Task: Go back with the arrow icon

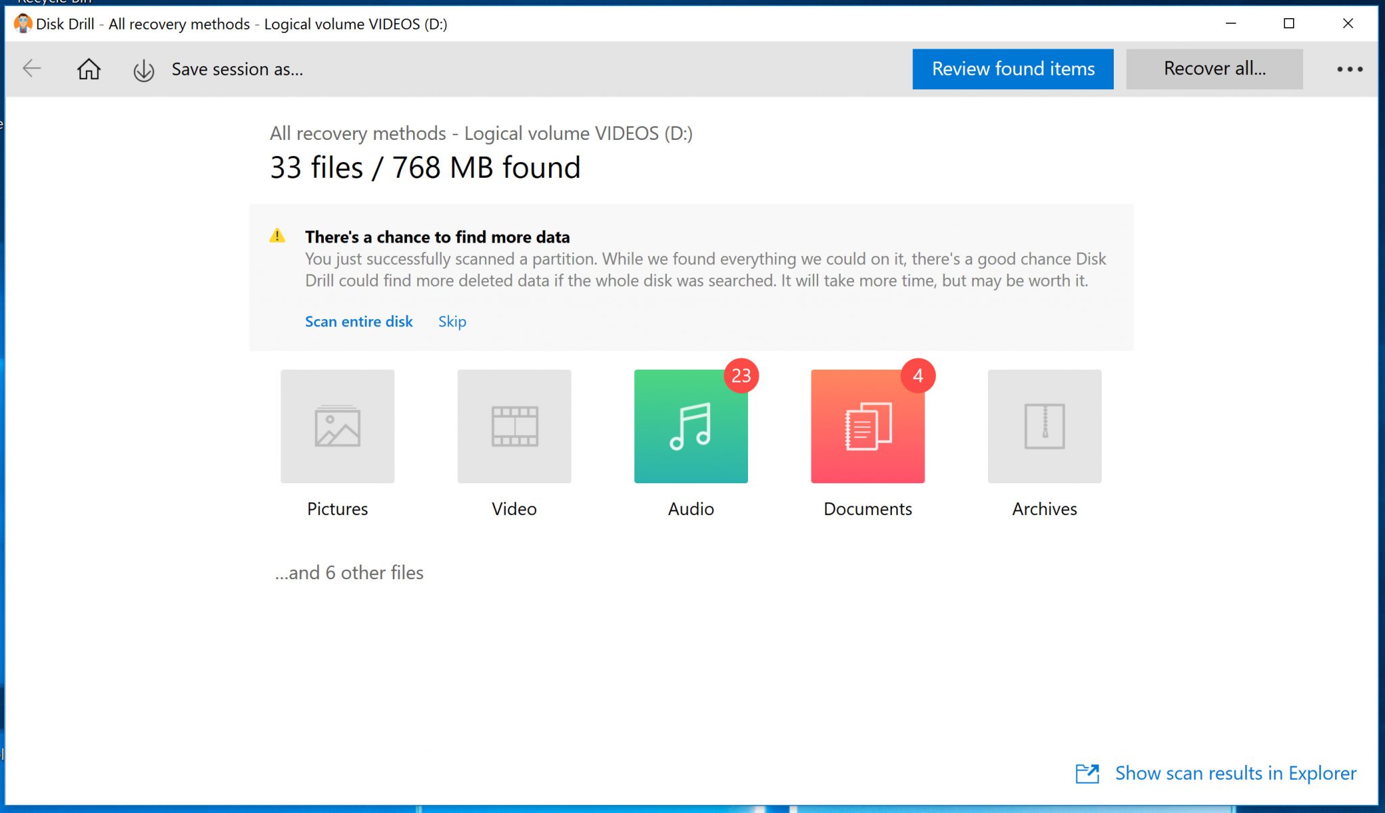Action: tap(32, 69)
